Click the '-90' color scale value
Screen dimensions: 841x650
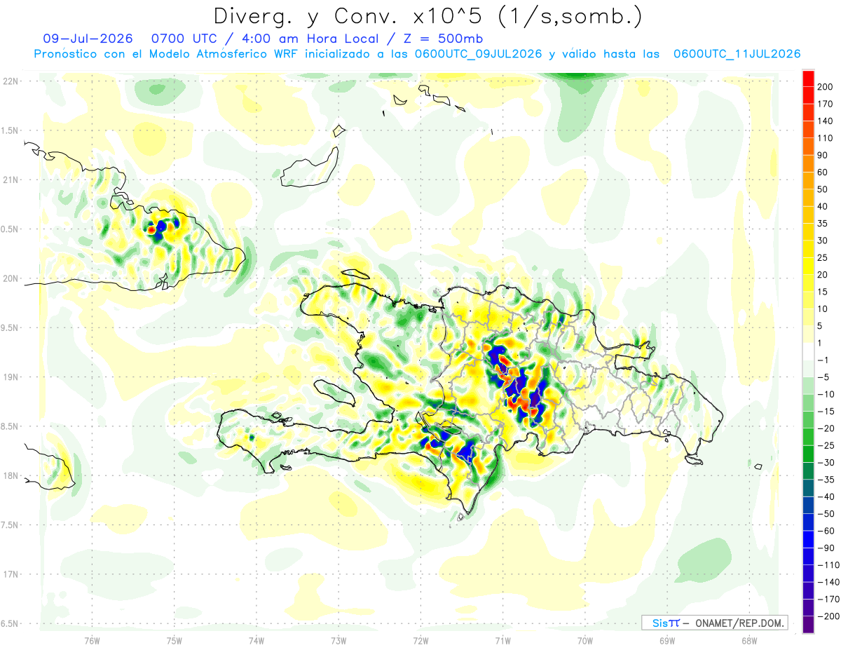tap(826, 548)
